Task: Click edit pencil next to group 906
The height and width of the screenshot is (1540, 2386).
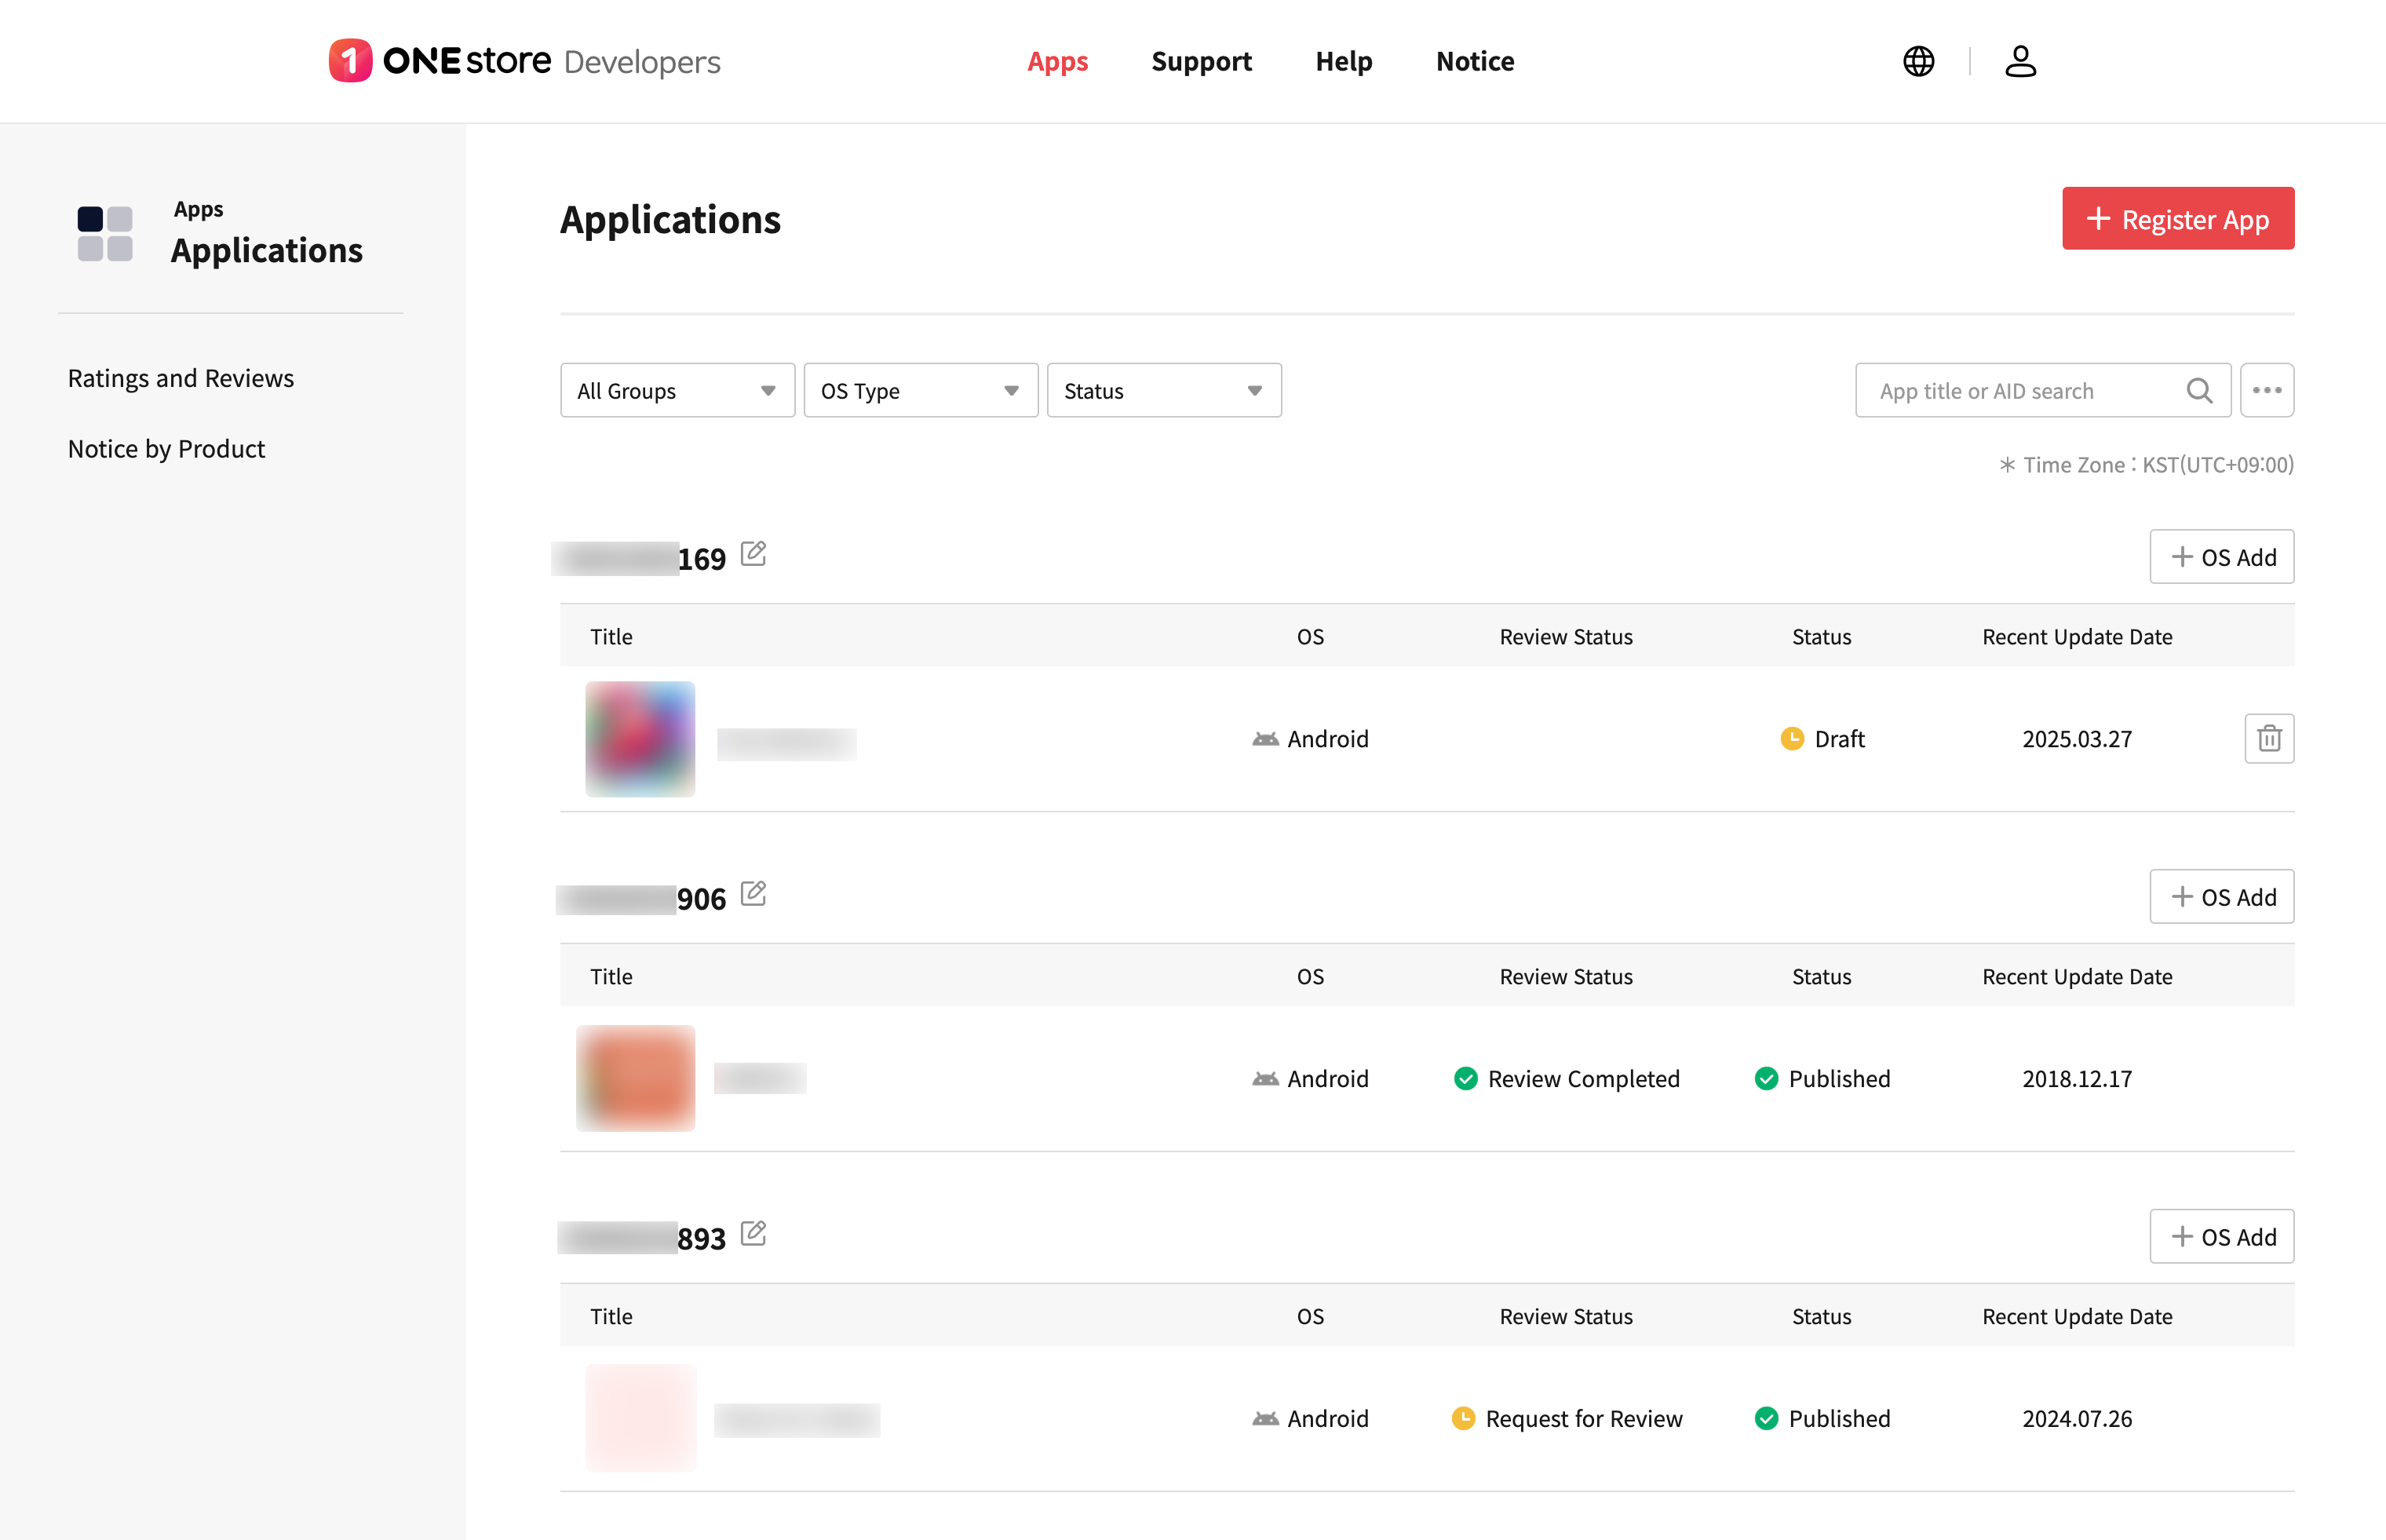Action: tap(753, 894)
